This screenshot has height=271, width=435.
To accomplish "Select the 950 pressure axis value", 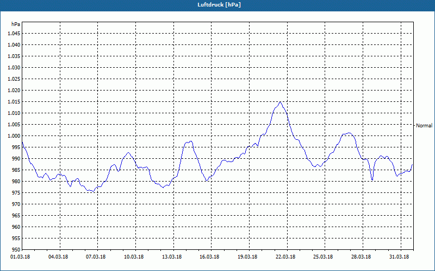I will 16,250.
